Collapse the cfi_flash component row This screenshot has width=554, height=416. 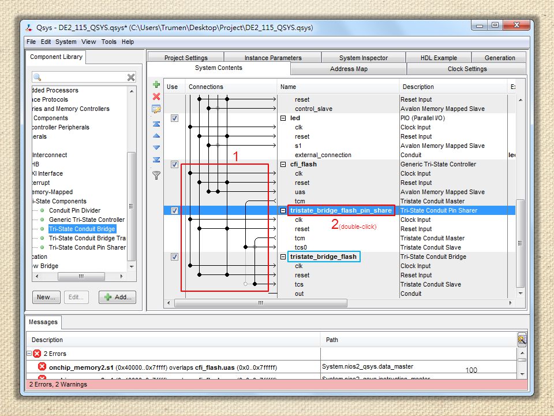[x=283, y=165]
